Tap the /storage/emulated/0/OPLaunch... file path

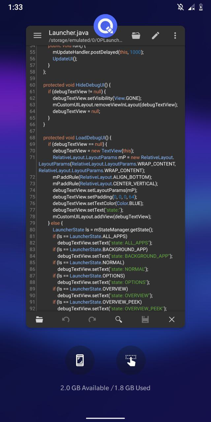click(x=85, y=40)
